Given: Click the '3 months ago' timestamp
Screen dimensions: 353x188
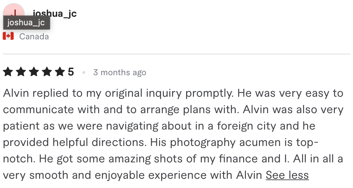Looking at the screenshot, I should click(120, 72).
